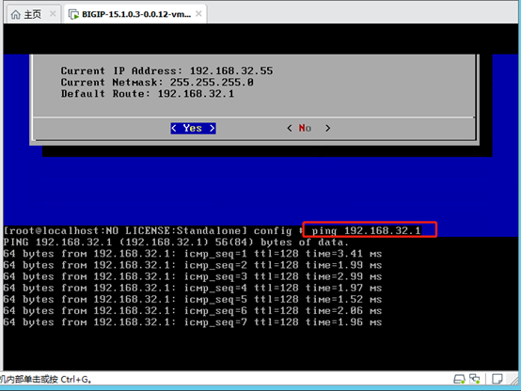The height and width of the screenshot is (391, 521).
Task: Click the home icon on 主页 tab
Action: point(16,15)
